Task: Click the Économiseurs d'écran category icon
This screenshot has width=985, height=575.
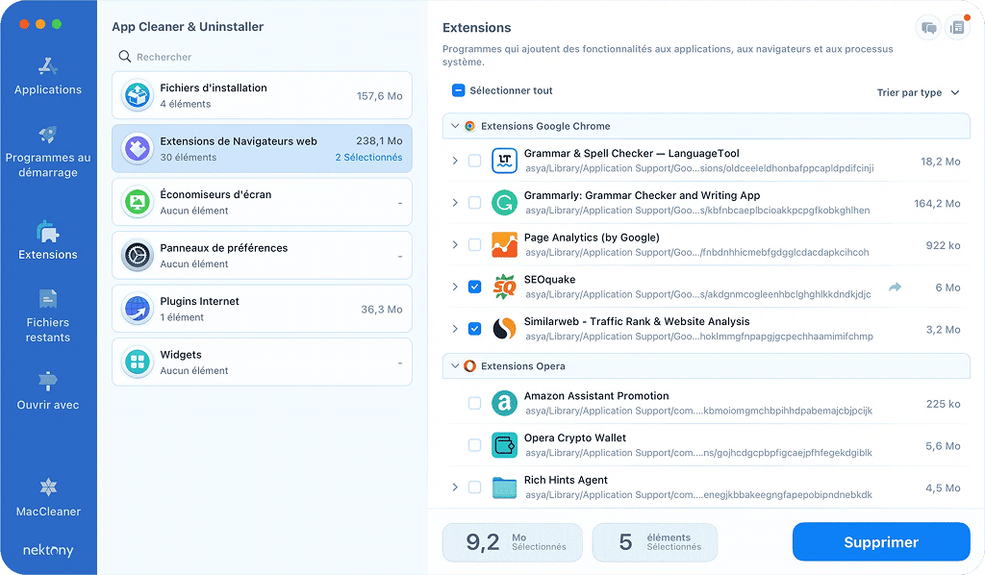Action: pyautogui.click(x=137, y=202)
